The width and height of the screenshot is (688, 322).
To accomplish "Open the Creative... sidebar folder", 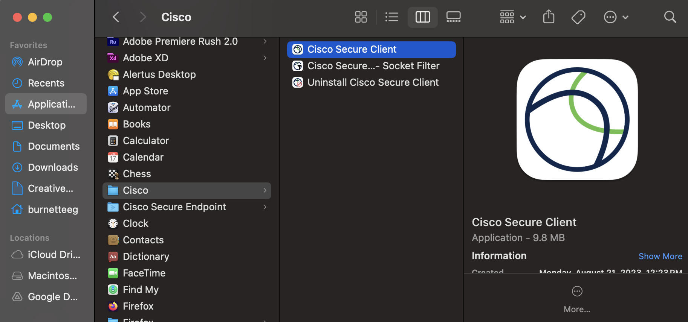I will coord(46,188).
